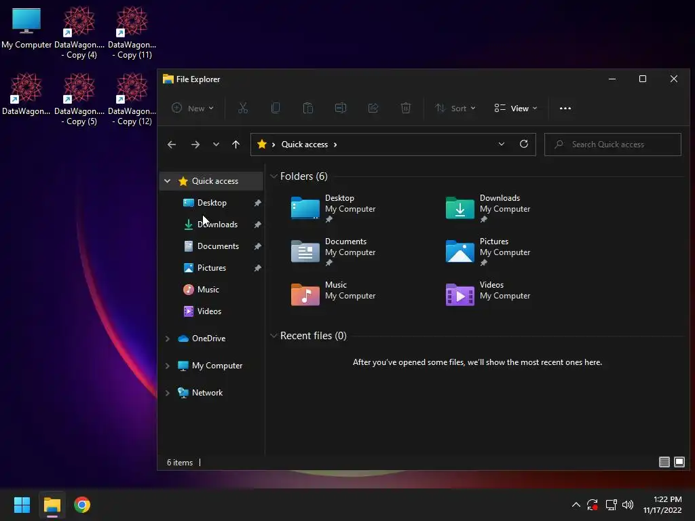Select the Music folder tile icon
This screenshot has width=695, height=521.
pyautogui.click(x=305, y=294)
